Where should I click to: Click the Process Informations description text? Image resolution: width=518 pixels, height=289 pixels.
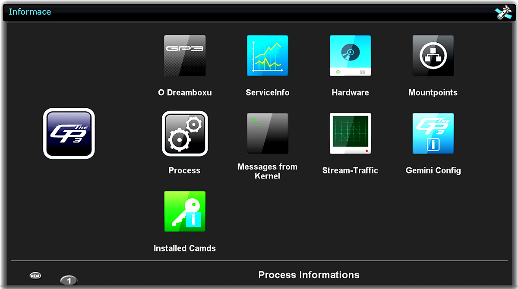coord(309,275)
